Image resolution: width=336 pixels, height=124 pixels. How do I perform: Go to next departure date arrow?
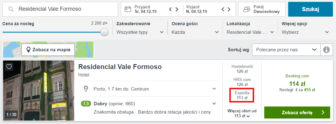tap(229, 9)
